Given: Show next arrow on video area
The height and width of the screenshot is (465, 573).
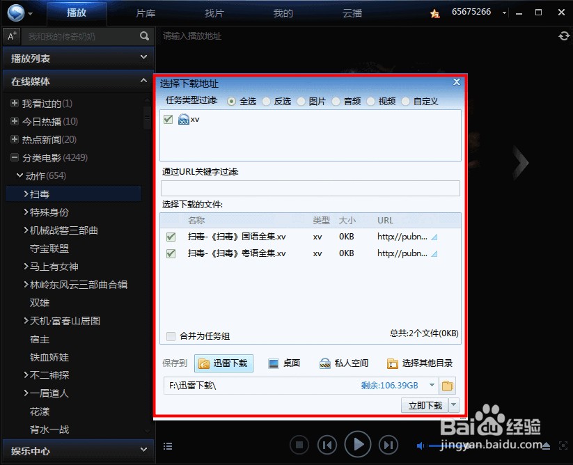Looking at the screenshot, I should point(521,163).
